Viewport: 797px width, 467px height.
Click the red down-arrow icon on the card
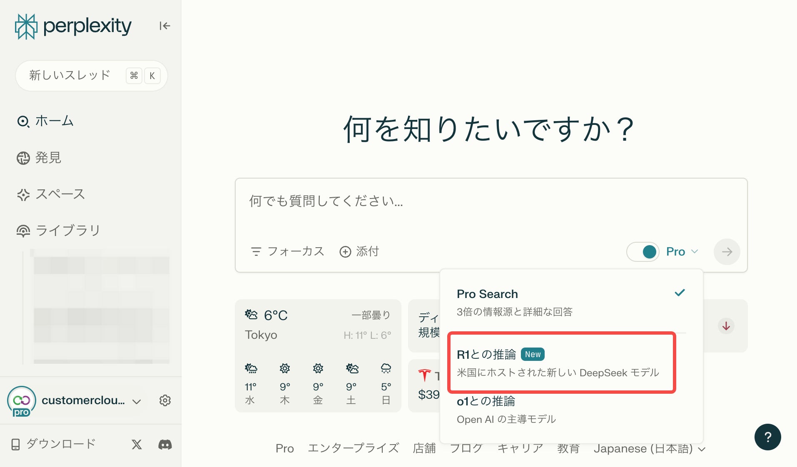[x=726, y=326]
